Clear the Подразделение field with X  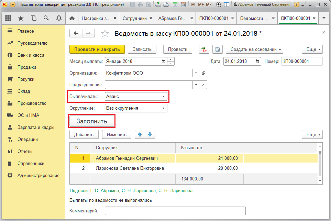(203, 85)
